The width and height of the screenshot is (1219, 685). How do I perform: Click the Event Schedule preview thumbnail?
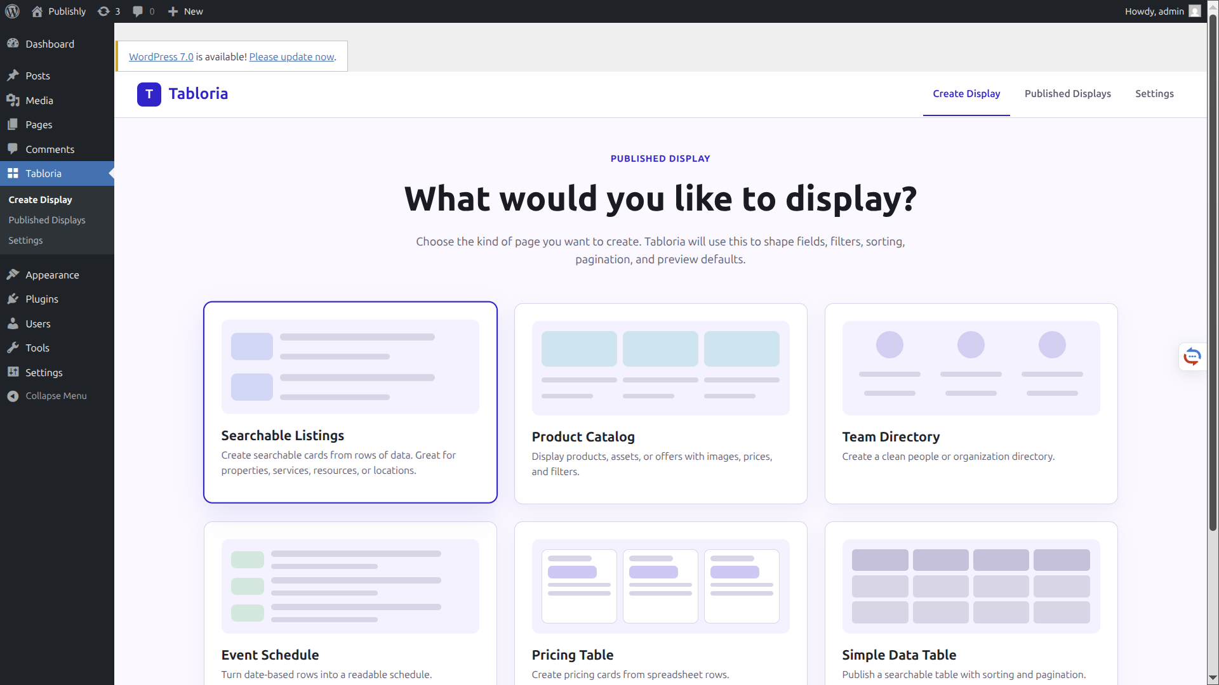pyautogui.click(x=350, y=586)
